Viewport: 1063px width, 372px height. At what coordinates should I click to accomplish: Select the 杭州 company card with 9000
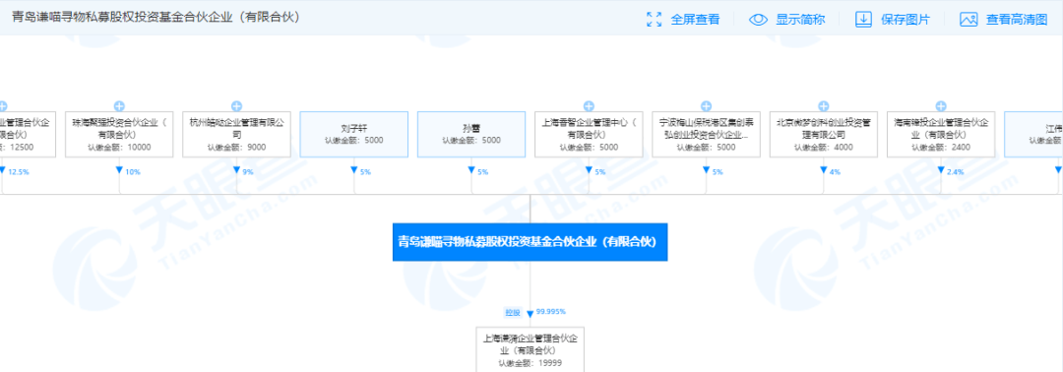tap(236, 134)
